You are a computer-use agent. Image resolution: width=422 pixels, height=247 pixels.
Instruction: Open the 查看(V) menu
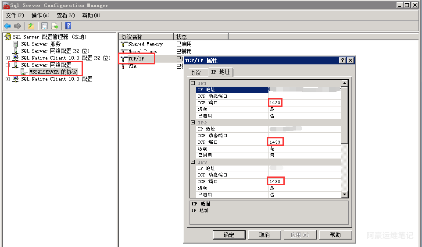tap(66, 15)
